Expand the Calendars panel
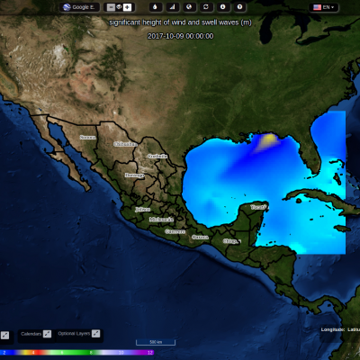Screen dimensions: 360x360 tap(47, 334)
